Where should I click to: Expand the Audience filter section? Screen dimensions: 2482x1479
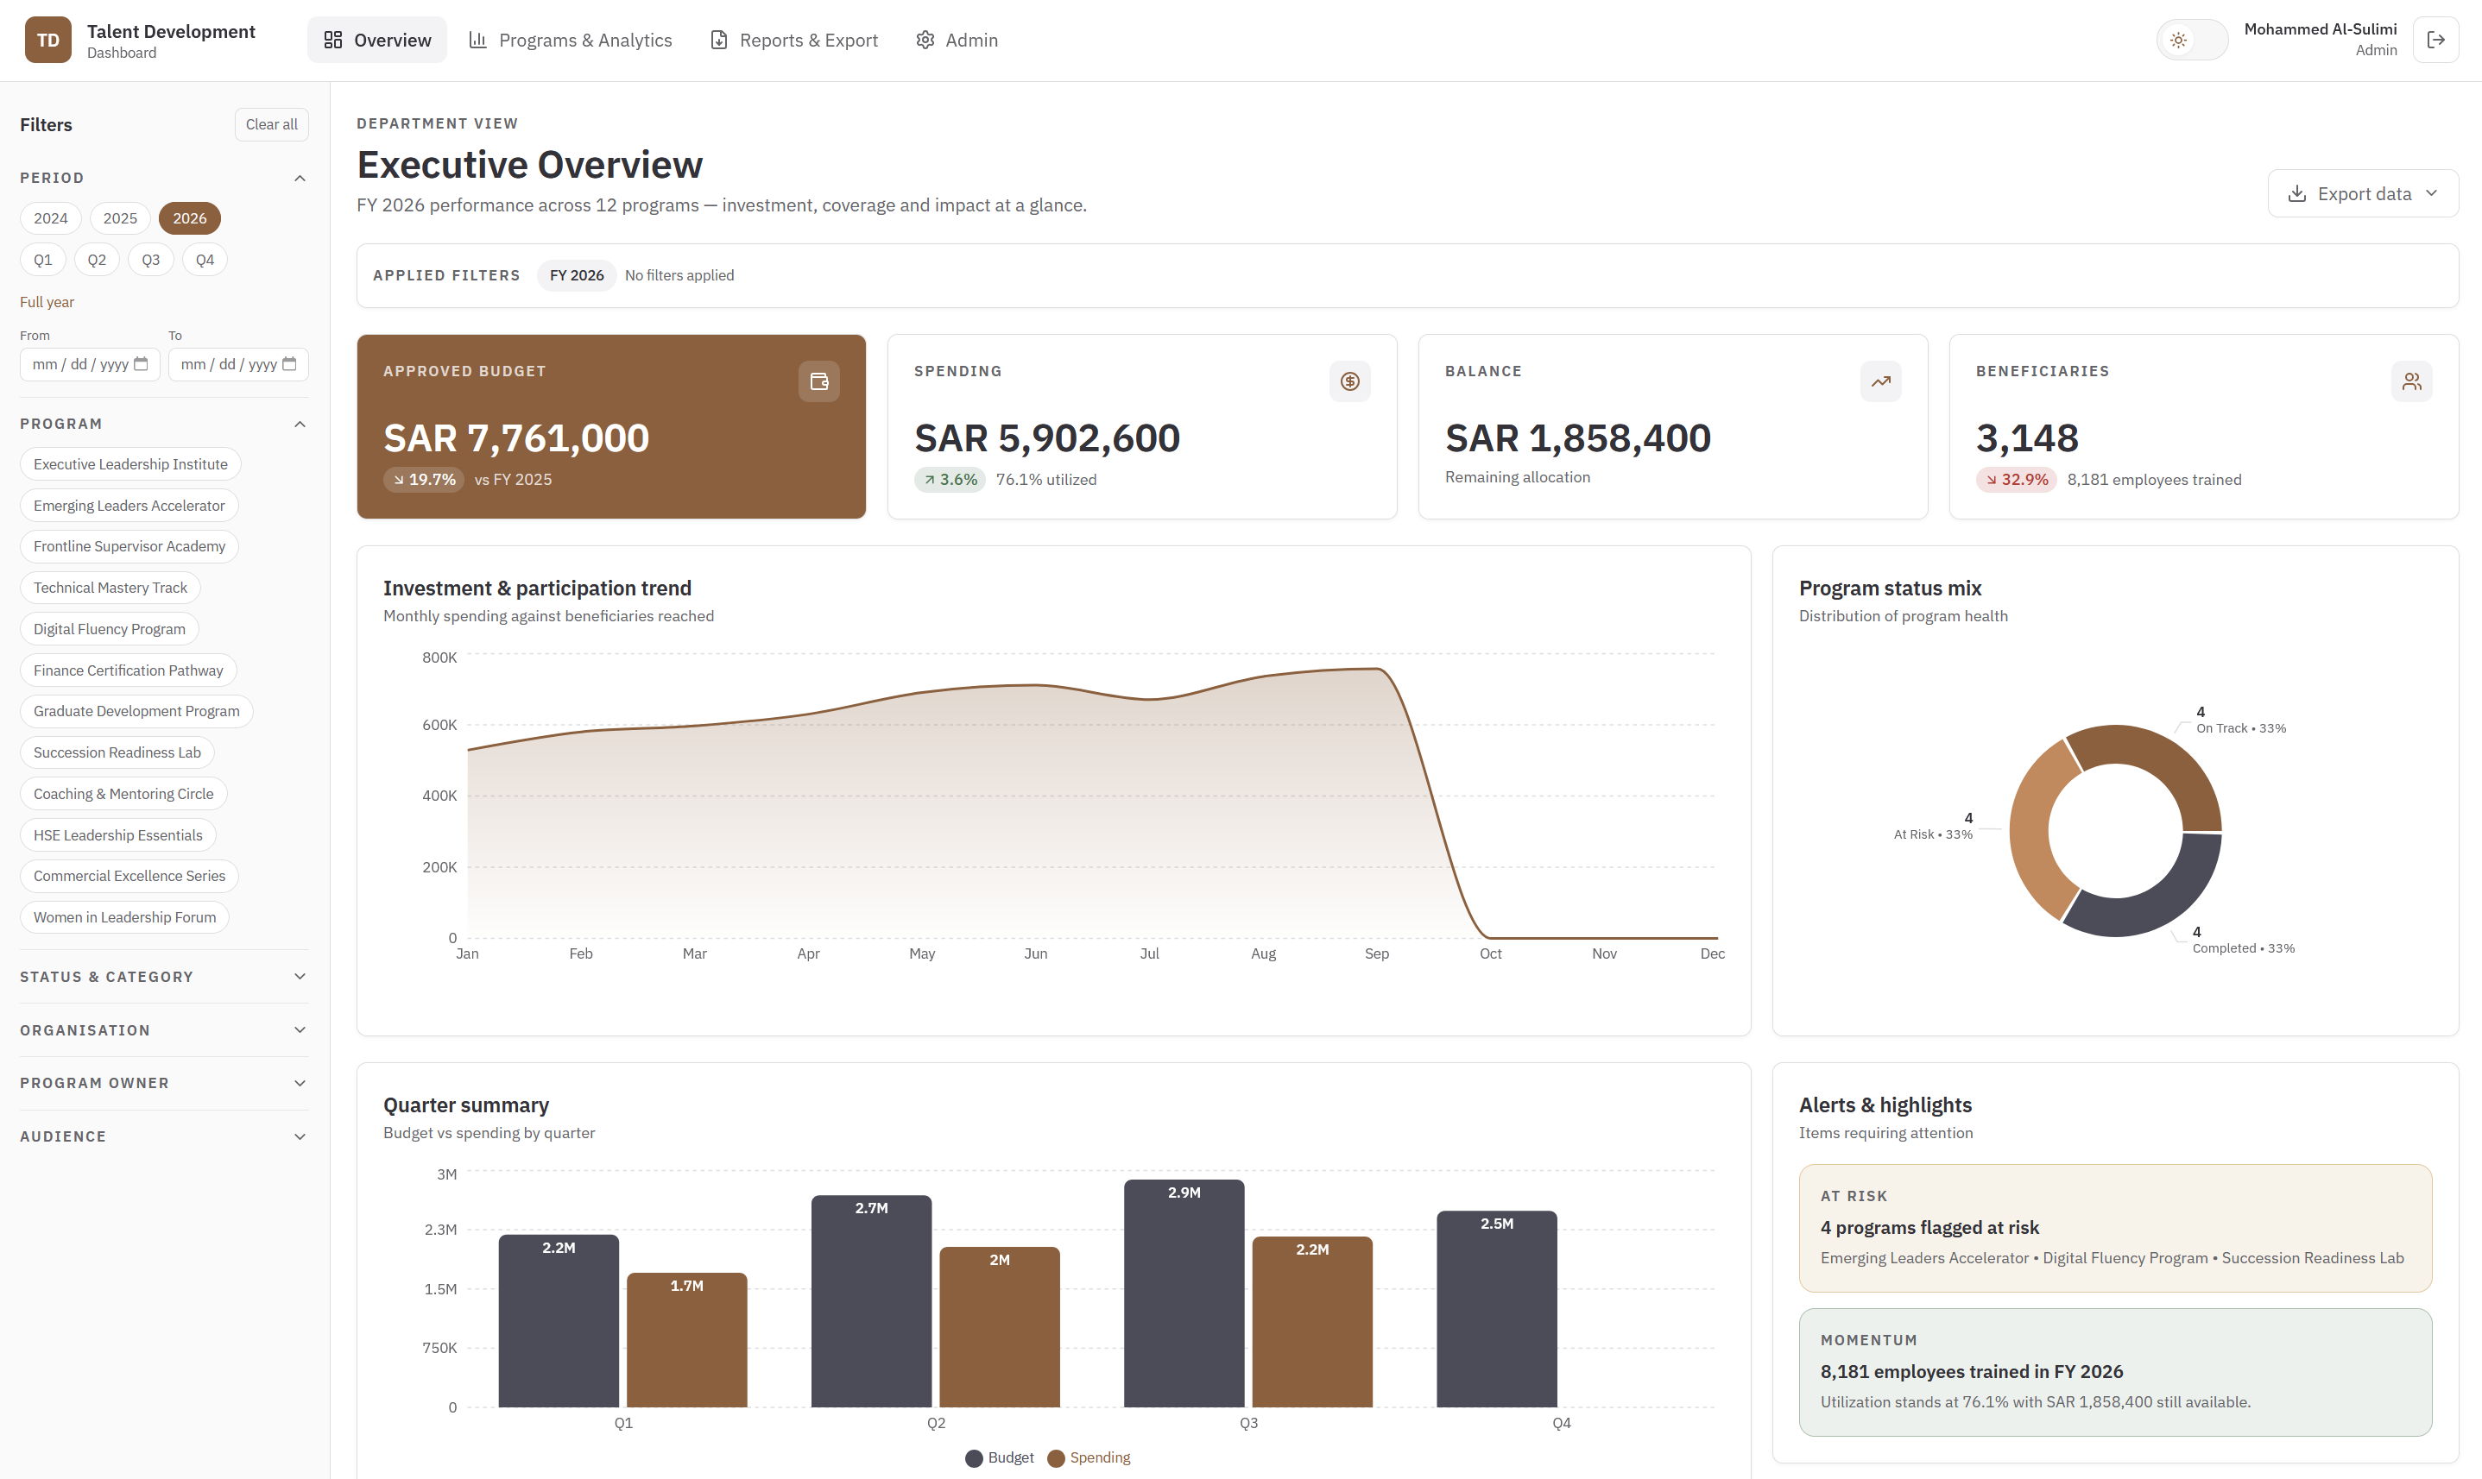click(163, 1137)
